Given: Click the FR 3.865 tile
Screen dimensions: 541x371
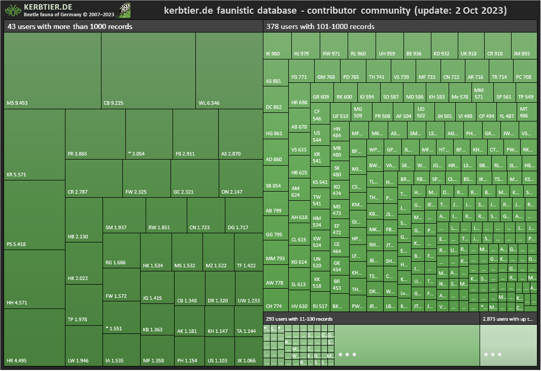Looking at the screenshot, I should 95,134.
